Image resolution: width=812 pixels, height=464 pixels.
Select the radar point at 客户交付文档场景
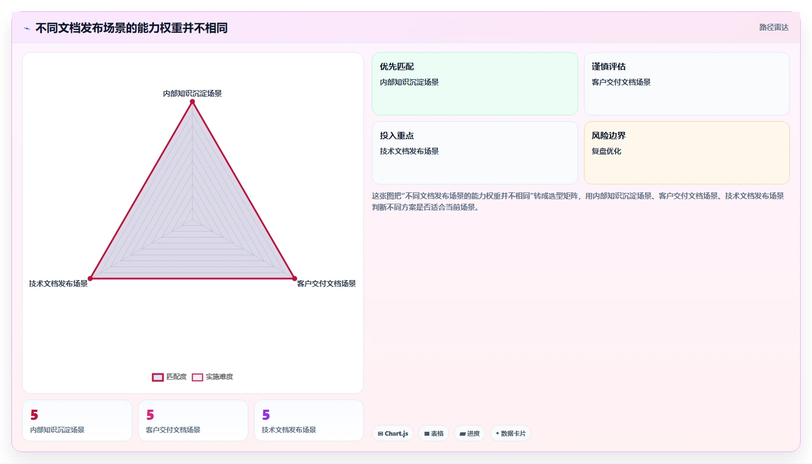[x=294, y=278]
